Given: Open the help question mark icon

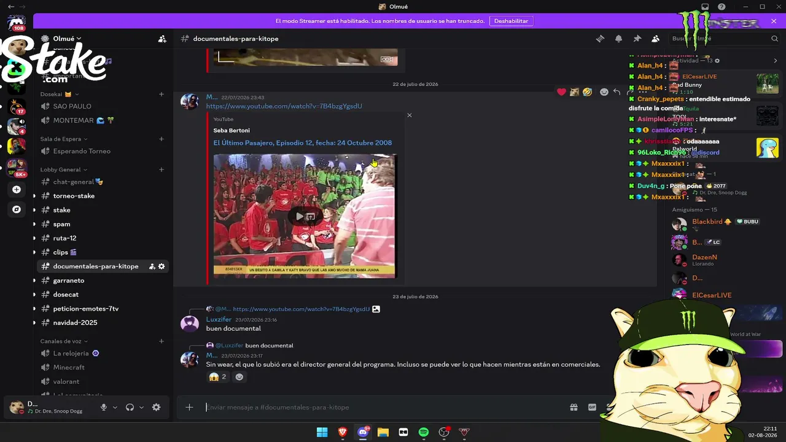Looking at the screenshot, I should point(722,7).
